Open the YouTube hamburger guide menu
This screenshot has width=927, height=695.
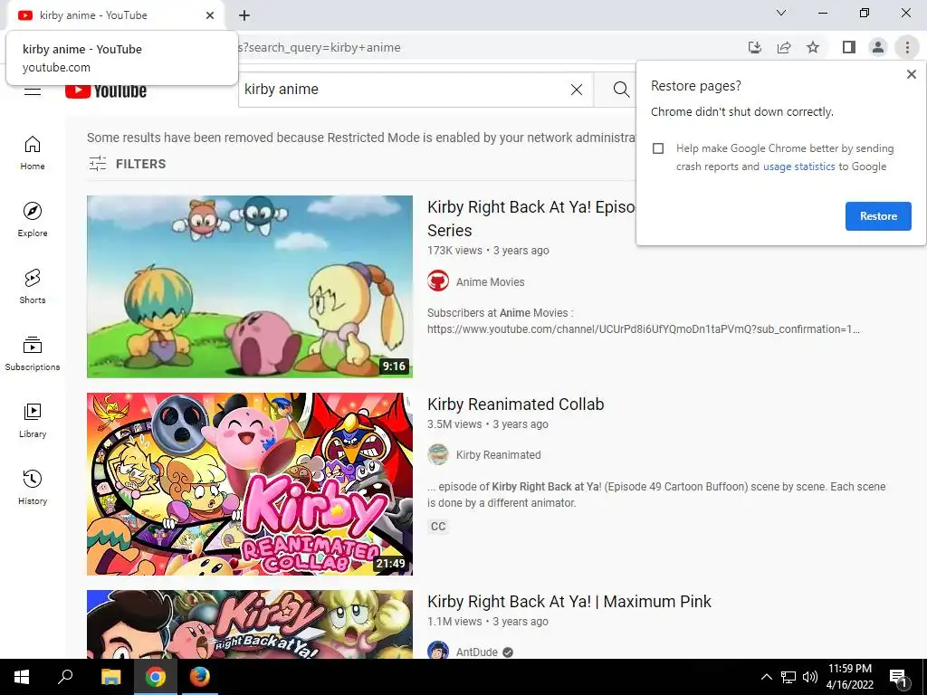(33, 91)
